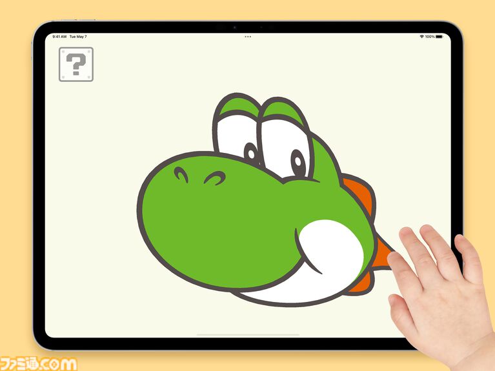Click the 9:41 AM time display

coord(59,37)
